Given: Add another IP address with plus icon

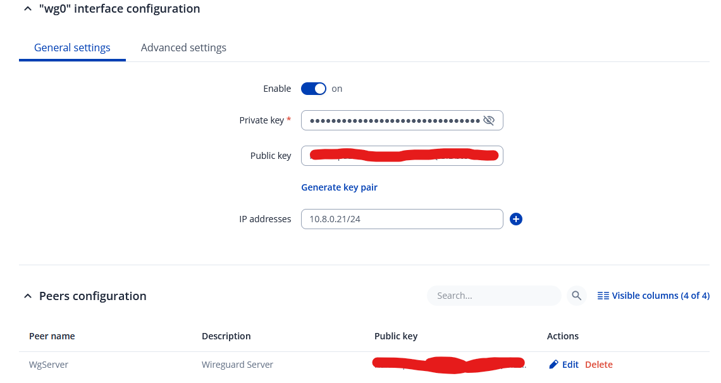Looking at the screenshot, I should [516, 219].
